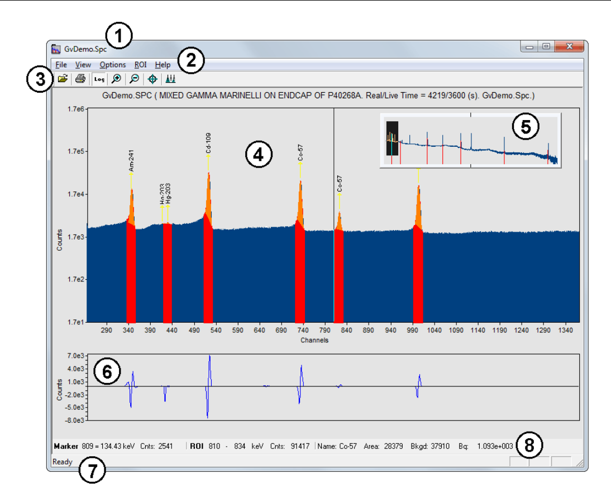Toggle the Log scale button

99,79
